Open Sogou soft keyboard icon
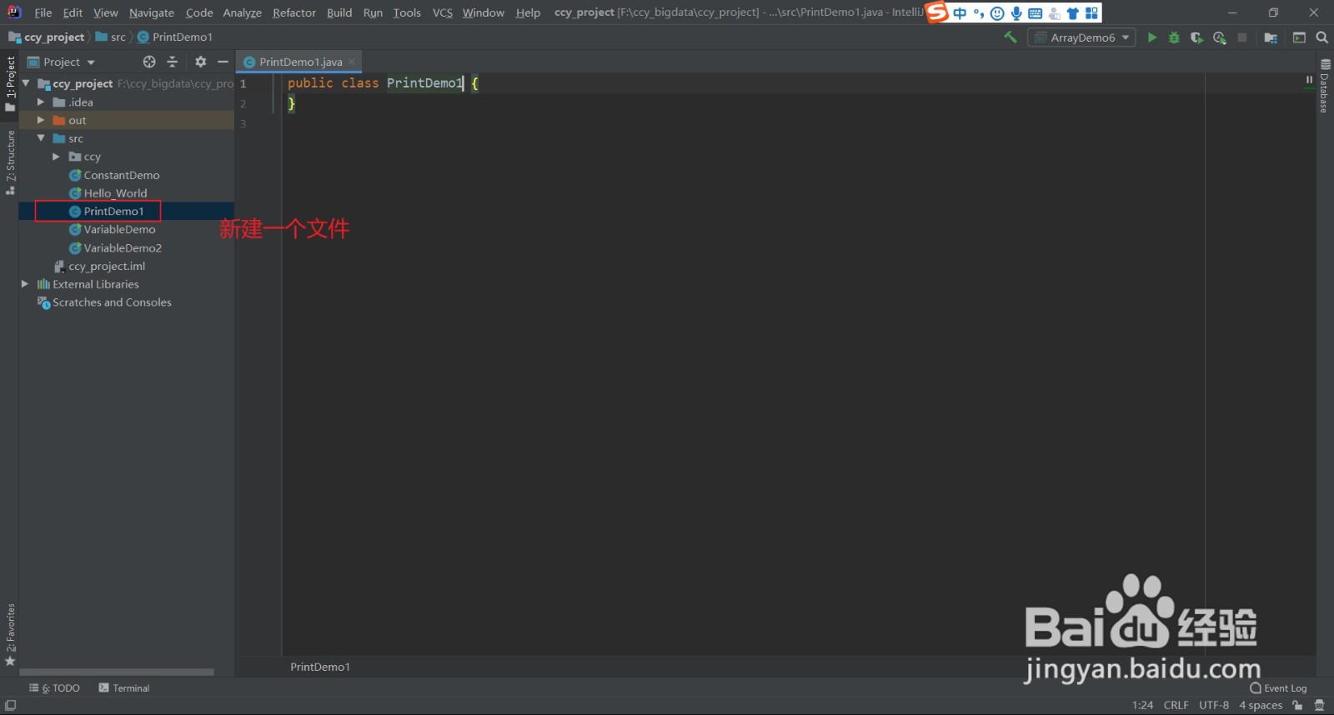 point(1035,13)
